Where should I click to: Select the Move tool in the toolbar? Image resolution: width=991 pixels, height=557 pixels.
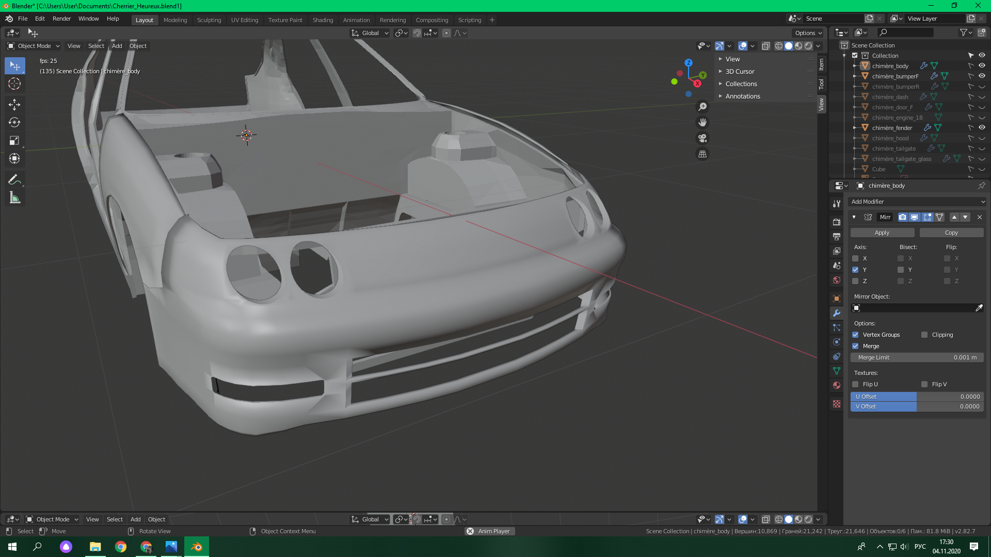pos(14,105)
